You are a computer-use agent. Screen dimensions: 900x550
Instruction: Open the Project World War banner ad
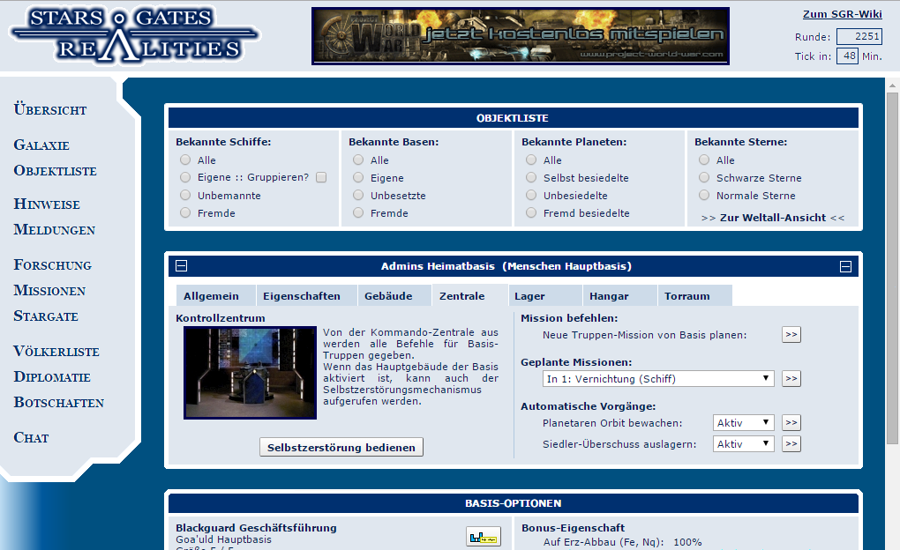520,36
